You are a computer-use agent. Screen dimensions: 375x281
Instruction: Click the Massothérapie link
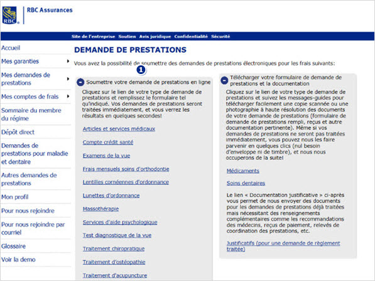coord(101,209)
